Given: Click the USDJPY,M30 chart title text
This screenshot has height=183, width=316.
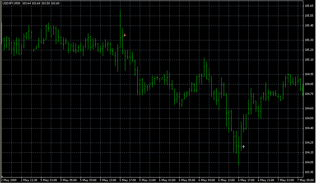Looking at the screenshot, I should pyautogui.click(x=11, y=3).
